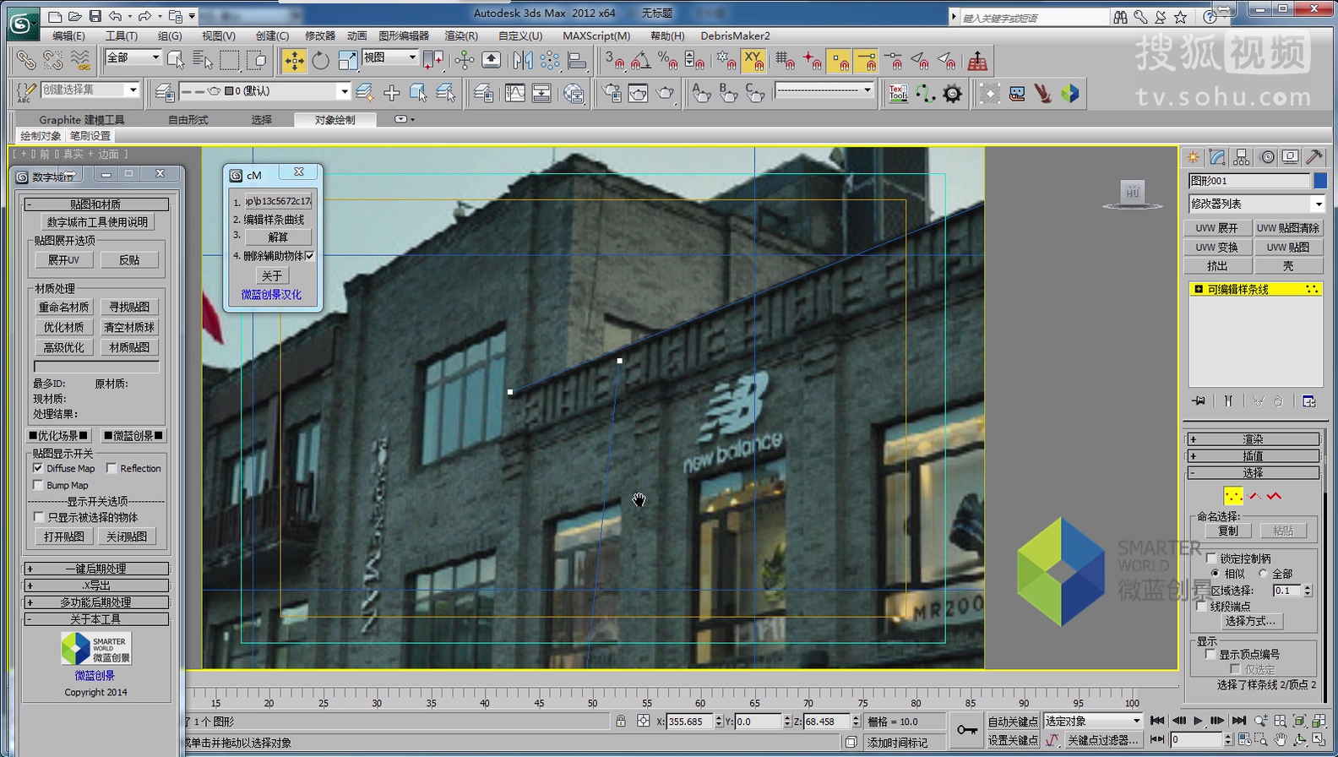
Task: Click the 重命名材质 button
Action: (x=64, y=307)
